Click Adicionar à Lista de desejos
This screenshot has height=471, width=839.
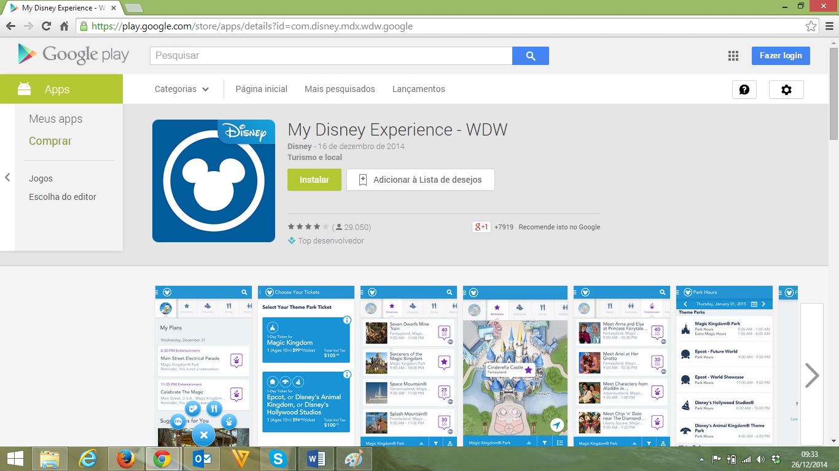coord(421,180)
